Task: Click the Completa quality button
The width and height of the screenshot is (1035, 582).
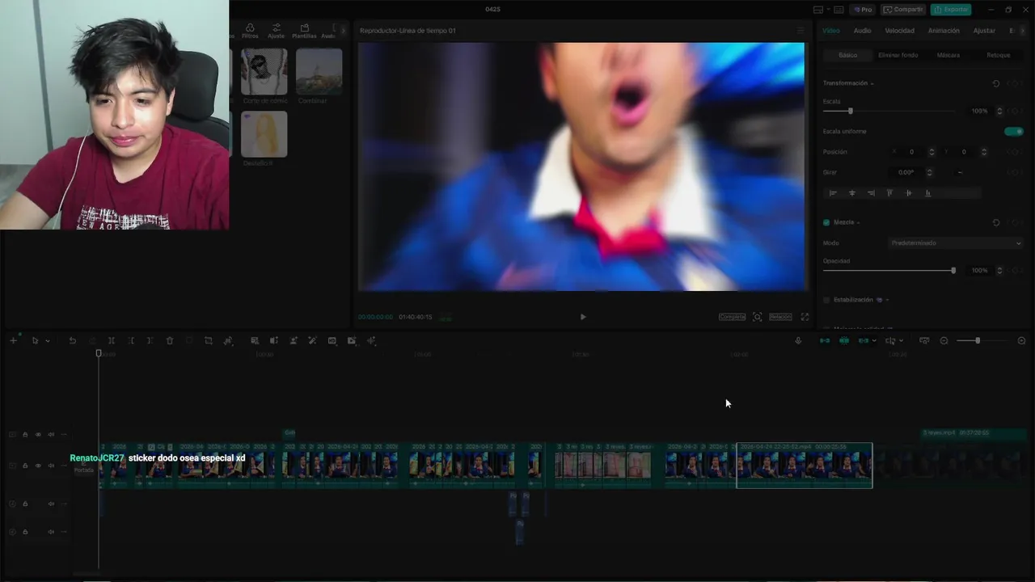Action: click(x=732, y=317)
